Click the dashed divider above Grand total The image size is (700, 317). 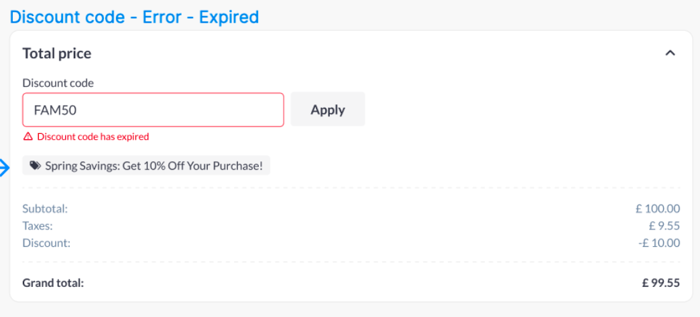[351, 261]
